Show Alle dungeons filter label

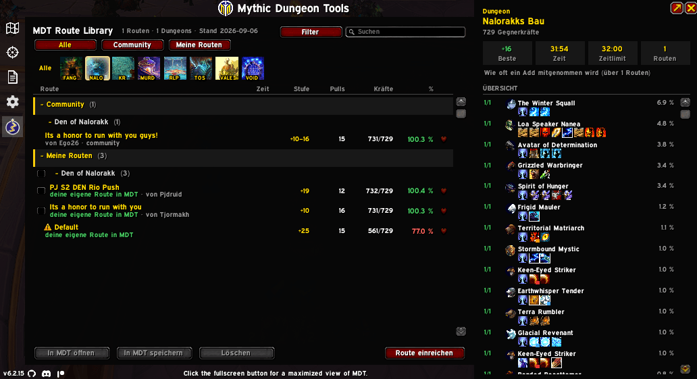(45, 68)
